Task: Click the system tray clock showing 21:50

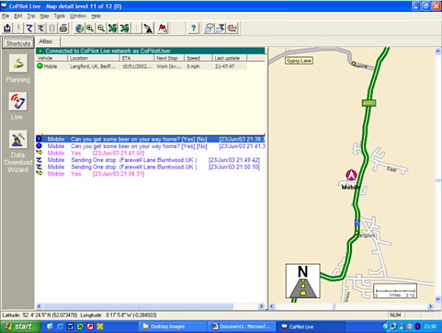Action: (x=430, y=326)
